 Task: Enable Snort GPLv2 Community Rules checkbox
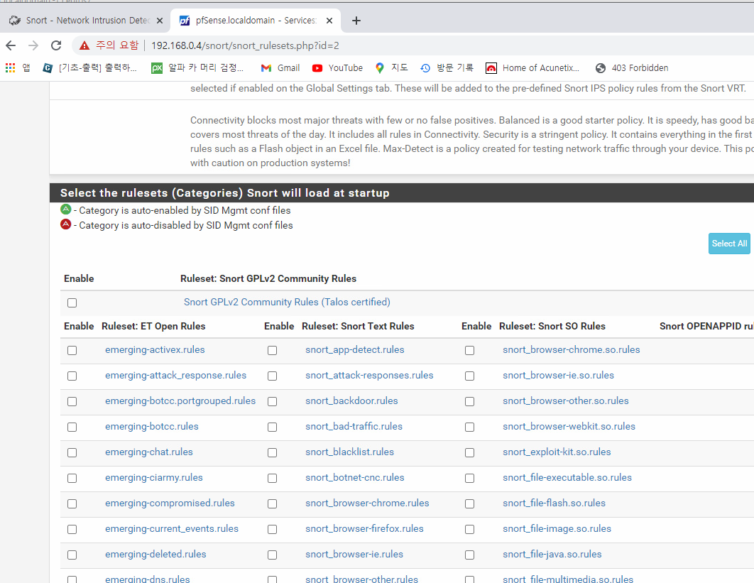pos(72,303)
